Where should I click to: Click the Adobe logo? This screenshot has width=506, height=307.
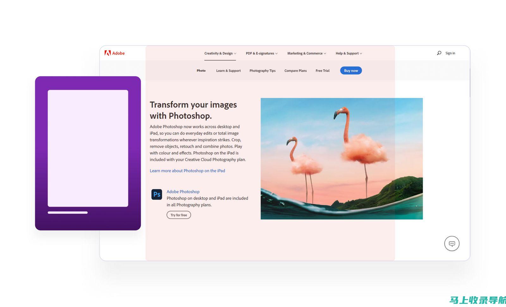click(x=114, y=53)
